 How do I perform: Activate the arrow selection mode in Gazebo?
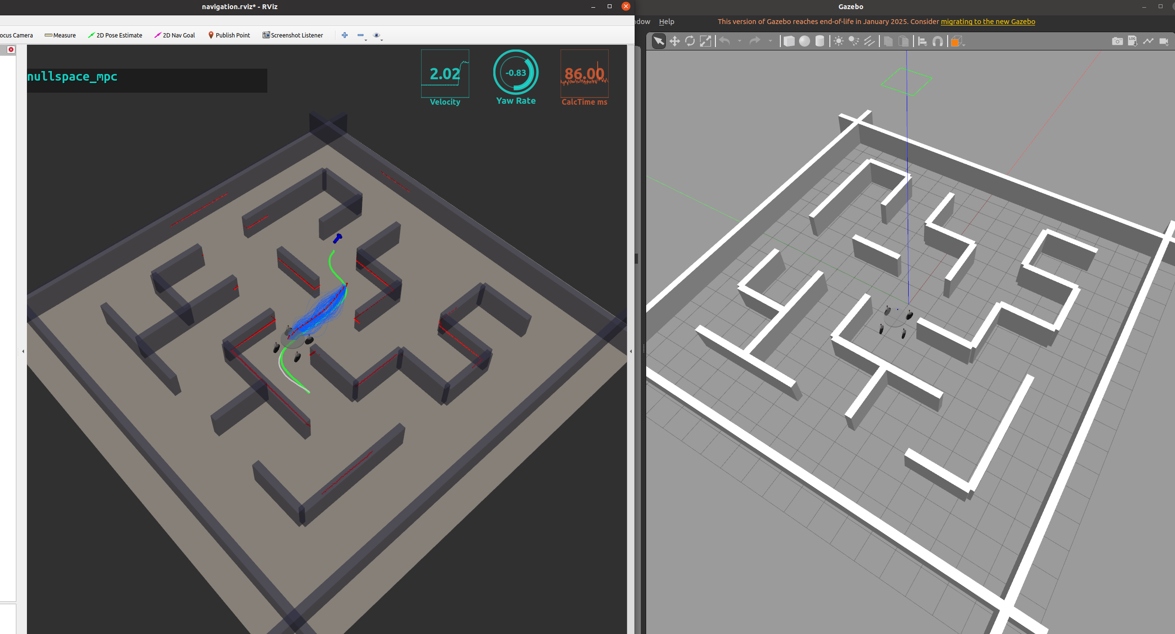pyautogui.click(x=659, y=41)
